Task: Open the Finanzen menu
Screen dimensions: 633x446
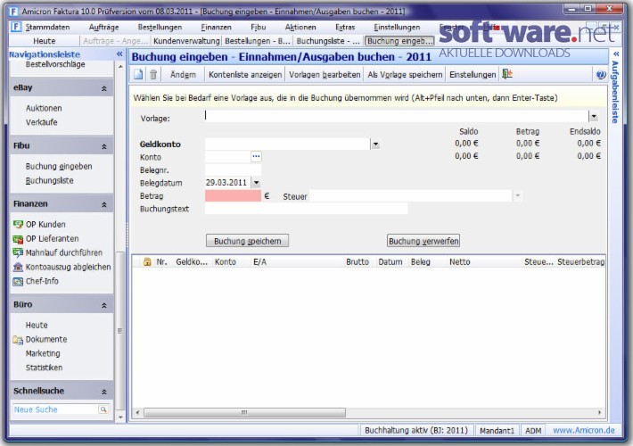Action: [x=217, y=27]
